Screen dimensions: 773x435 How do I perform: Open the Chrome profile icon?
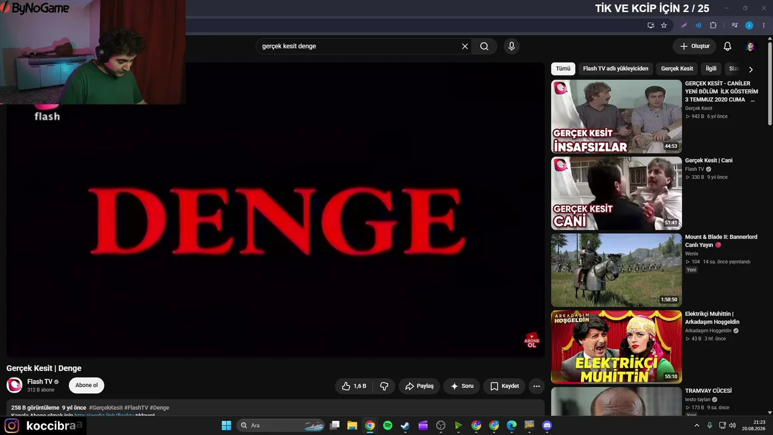pos(749,25)
